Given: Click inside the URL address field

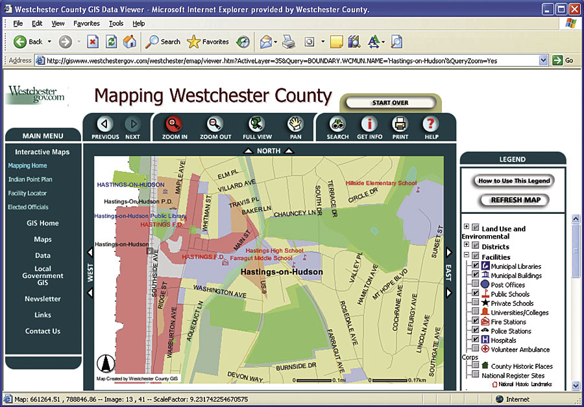Looking at the screenshot, I should [287, 60].
